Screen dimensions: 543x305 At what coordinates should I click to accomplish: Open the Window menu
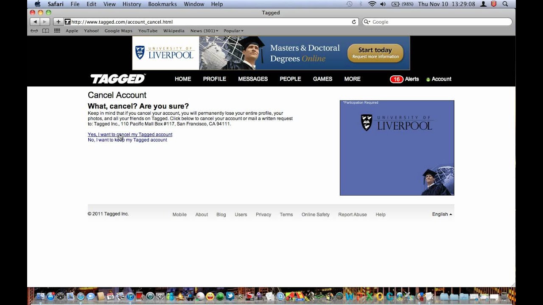[x=194, y=4]
